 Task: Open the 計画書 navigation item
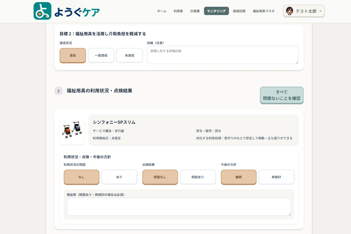195,11
